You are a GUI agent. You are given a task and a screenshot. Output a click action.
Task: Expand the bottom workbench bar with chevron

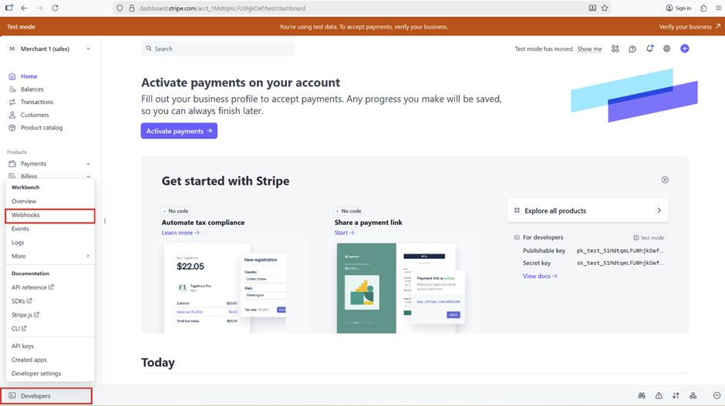(717, 395)
